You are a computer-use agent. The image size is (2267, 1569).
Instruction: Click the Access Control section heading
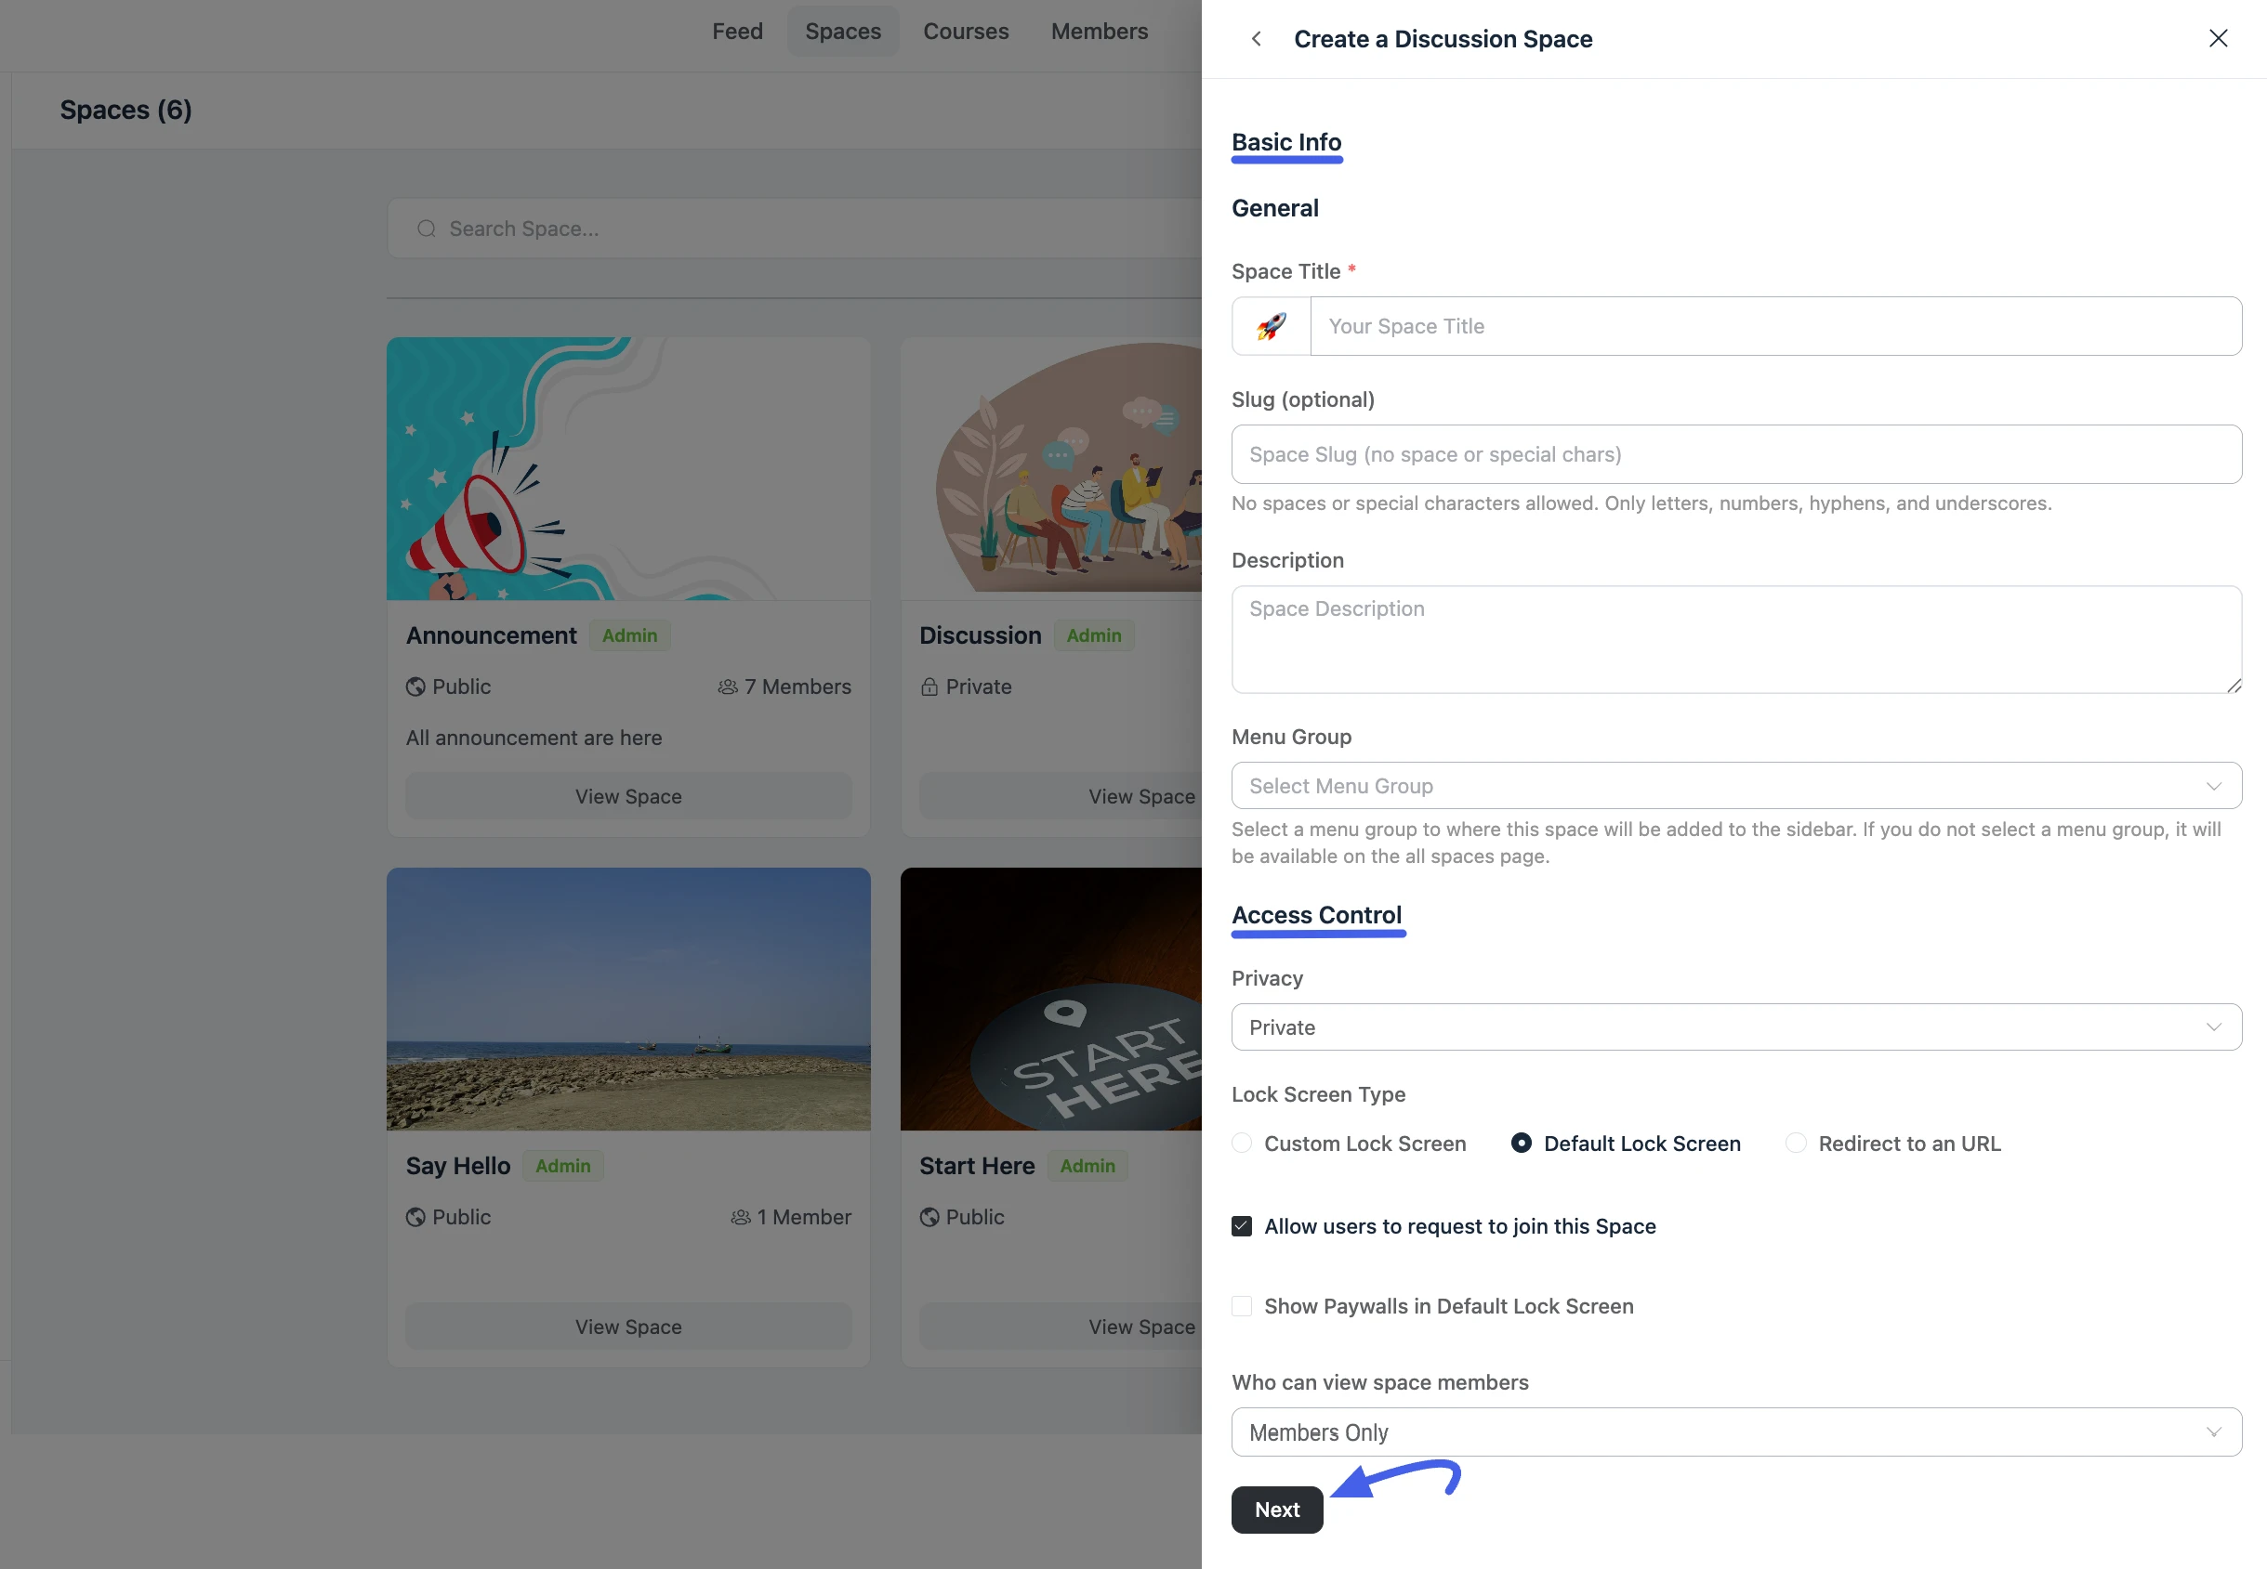point(1317,915)
